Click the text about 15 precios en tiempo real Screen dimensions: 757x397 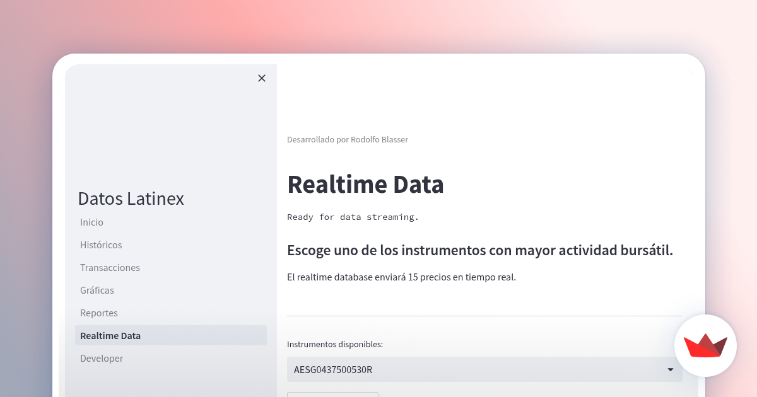coord(401,277)
